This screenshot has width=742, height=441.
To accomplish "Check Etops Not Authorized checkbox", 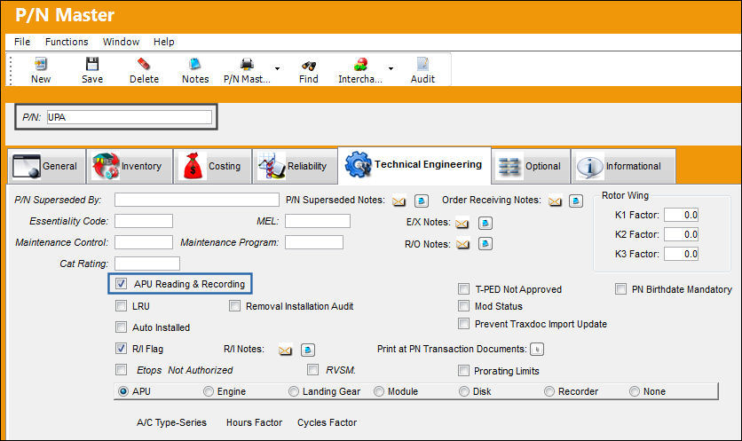I will pos(121,369).
